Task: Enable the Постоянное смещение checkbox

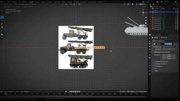Action: point(155,61)
